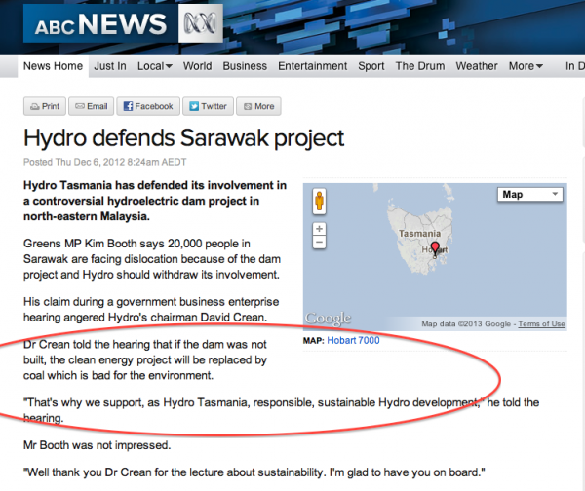The height and width of the screenshot is (491, 585).
Task: Open the News Home tab
Action: pyautogui.click(x=53, y=66)
